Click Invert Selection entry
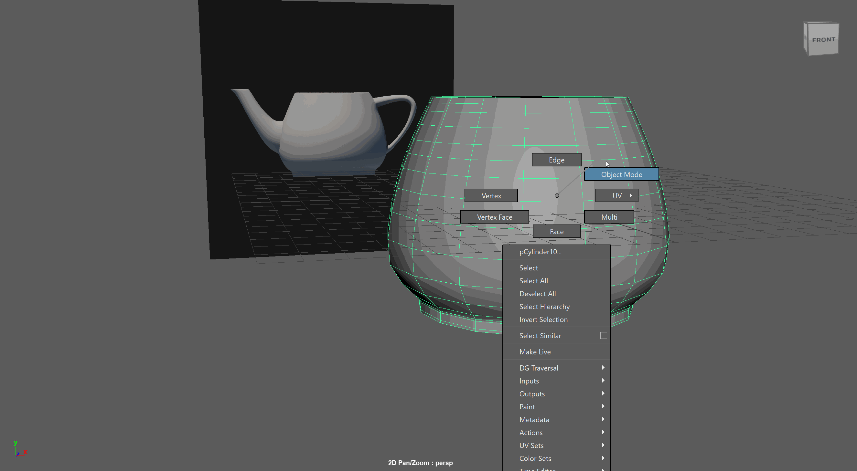 [543, 320]
